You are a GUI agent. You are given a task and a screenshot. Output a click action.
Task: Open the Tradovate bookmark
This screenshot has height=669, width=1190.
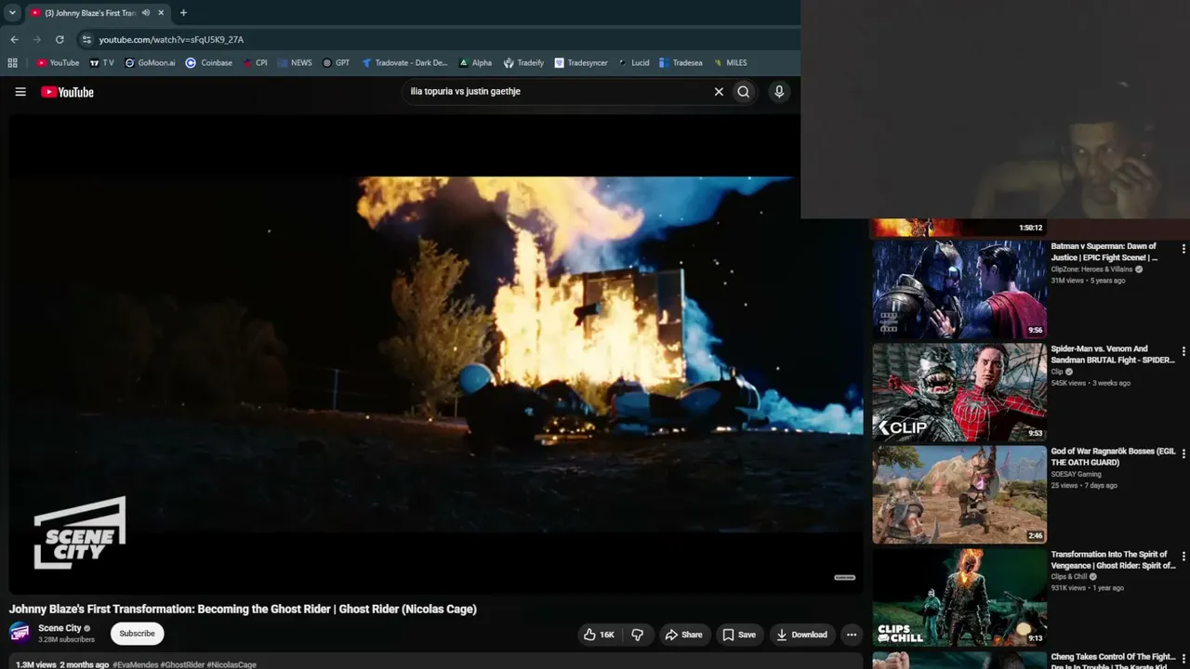[404, 63]
